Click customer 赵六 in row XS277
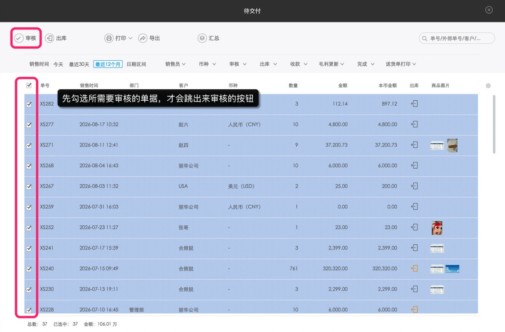Viewport: 505px width, 332px height. 183,125
